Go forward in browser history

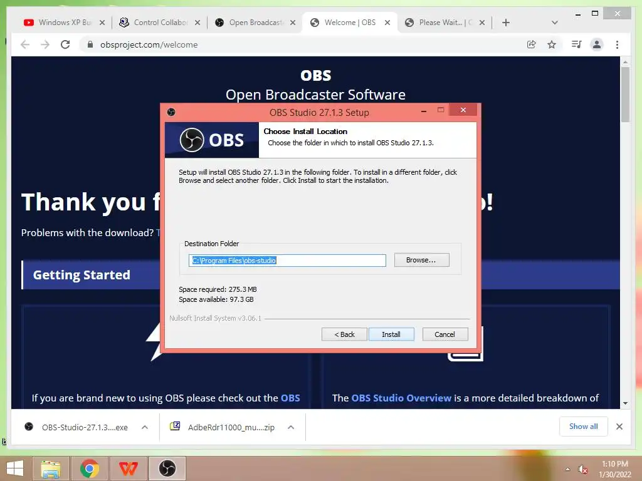[45, 44]
